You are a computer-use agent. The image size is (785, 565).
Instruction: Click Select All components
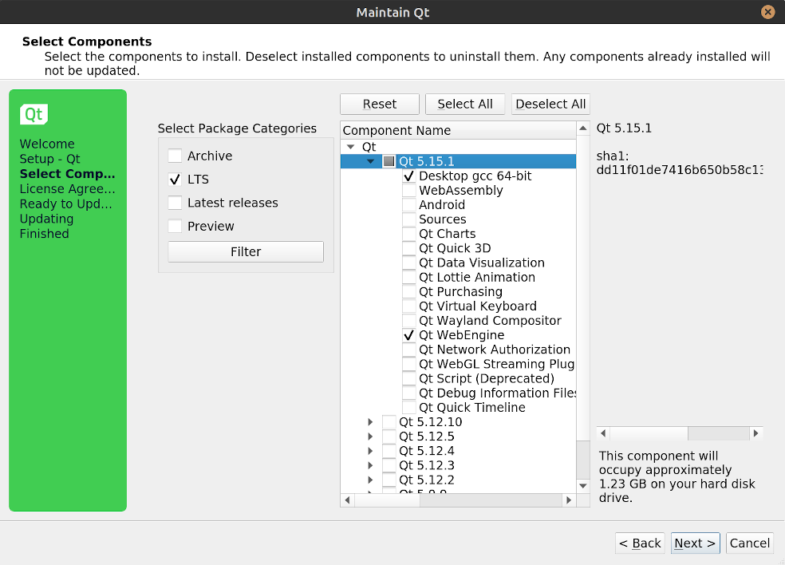465,105
